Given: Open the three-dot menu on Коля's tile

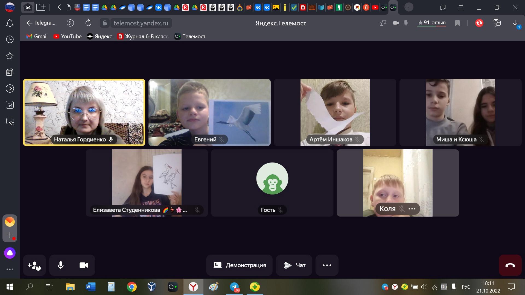Looking at the screenshot, I should pyautogui.click(x=412, y=209).
